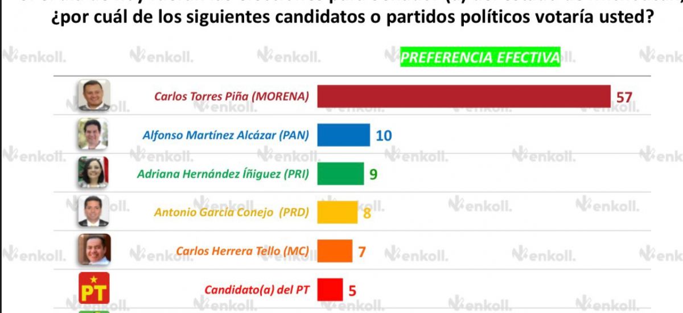
Task: Click the Carlos Herrera Tello (MC) label
Action: point(242,251)
